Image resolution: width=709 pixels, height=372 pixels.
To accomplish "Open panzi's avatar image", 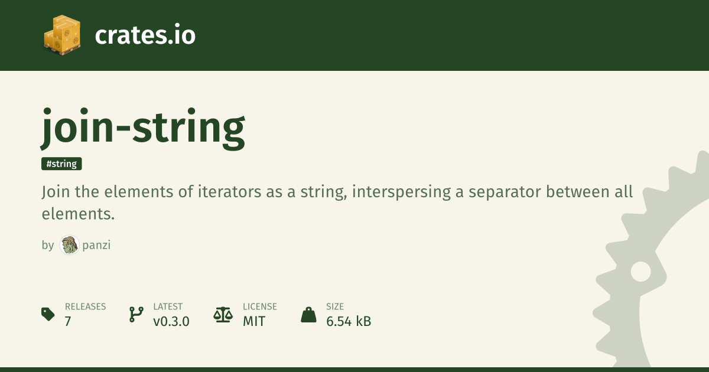I will pyautogui.click(x=69, y=245).
